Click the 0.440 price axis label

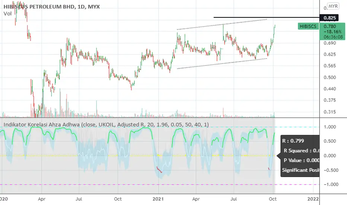pyautogui.click(x=330, y=89)
